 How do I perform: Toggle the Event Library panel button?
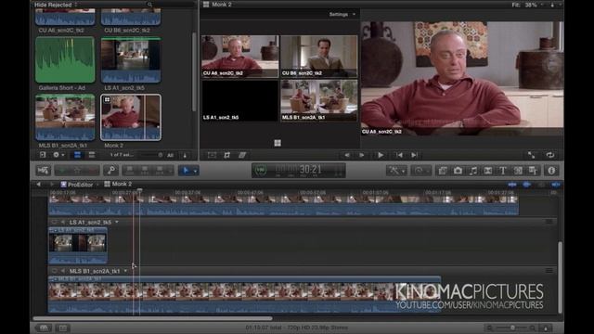point(43,155)
